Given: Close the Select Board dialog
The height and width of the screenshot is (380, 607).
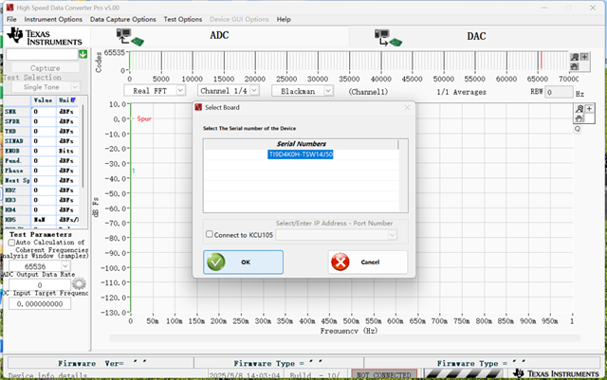Looking at the screenshot, I should coord(407,108).
